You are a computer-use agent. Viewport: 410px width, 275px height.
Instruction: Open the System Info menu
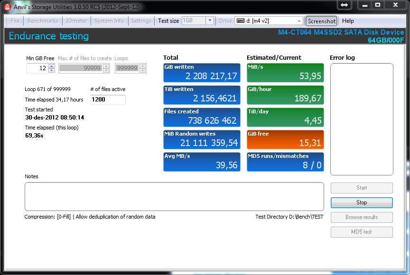click(x=109, y=21)
